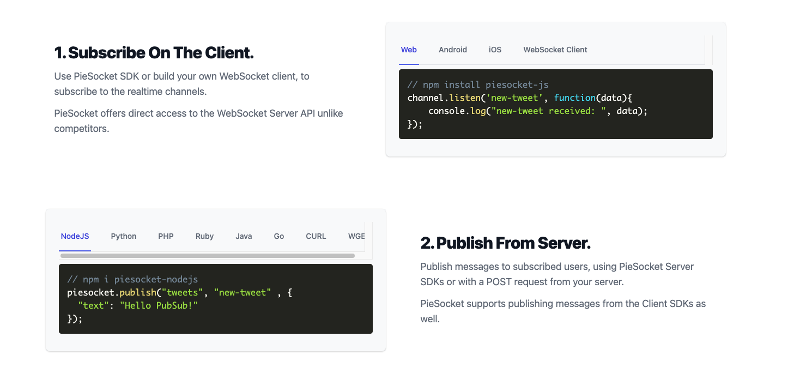Viewport: 788px width, 373px height.
Task: Click the '// npm install piesocket-js' comment
Action: coord(478,85)
